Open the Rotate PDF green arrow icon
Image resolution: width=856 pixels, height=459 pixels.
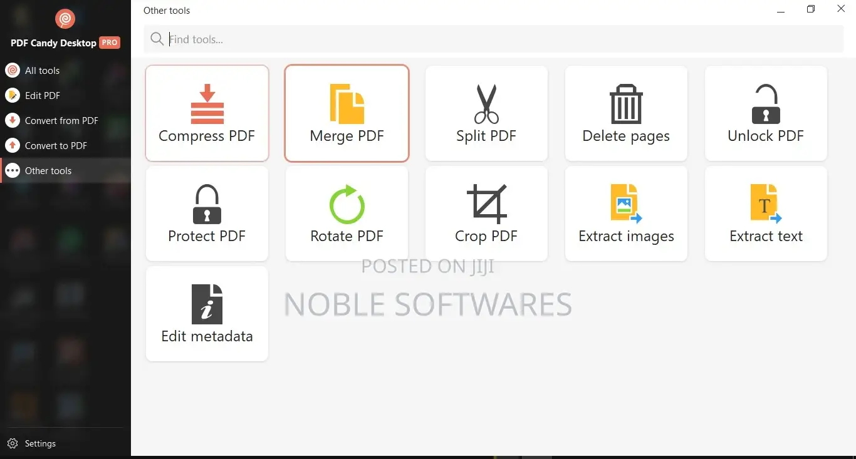(347, 204)
